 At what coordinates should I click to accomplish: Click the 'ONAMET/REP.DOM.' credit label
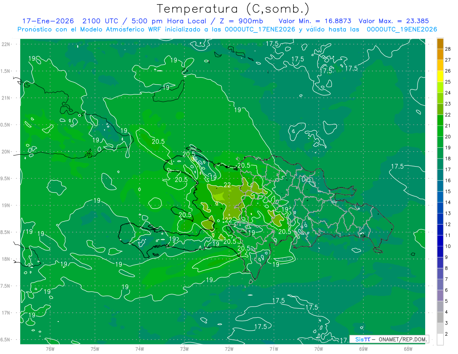(402, 339)
